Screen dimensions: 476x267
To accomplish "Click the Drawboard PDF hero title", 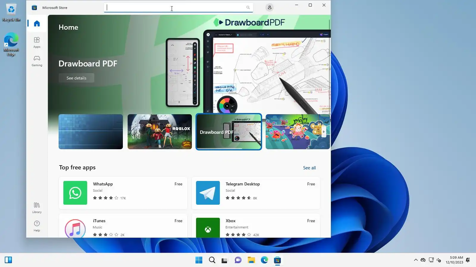I will coord(88,63).
